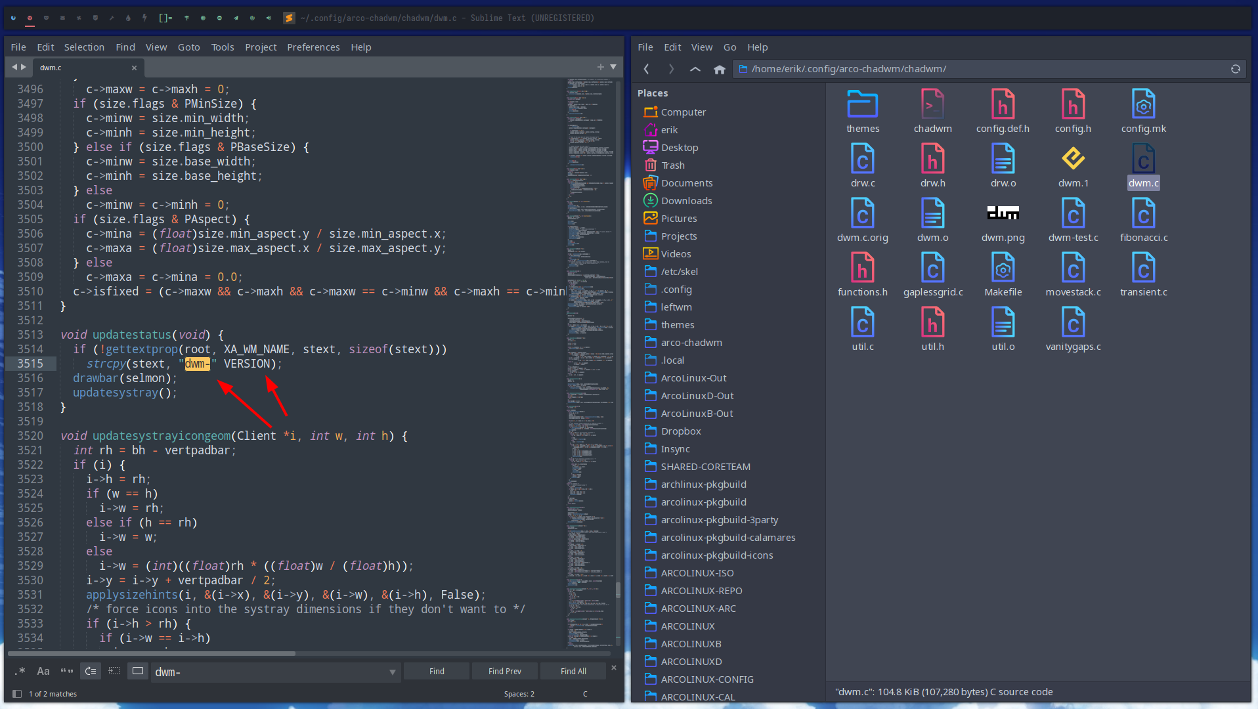Toggle case-sensitive search in the find bar
Image resolution: width=1258 pixels, height=709 pixels.
[43, 671]
